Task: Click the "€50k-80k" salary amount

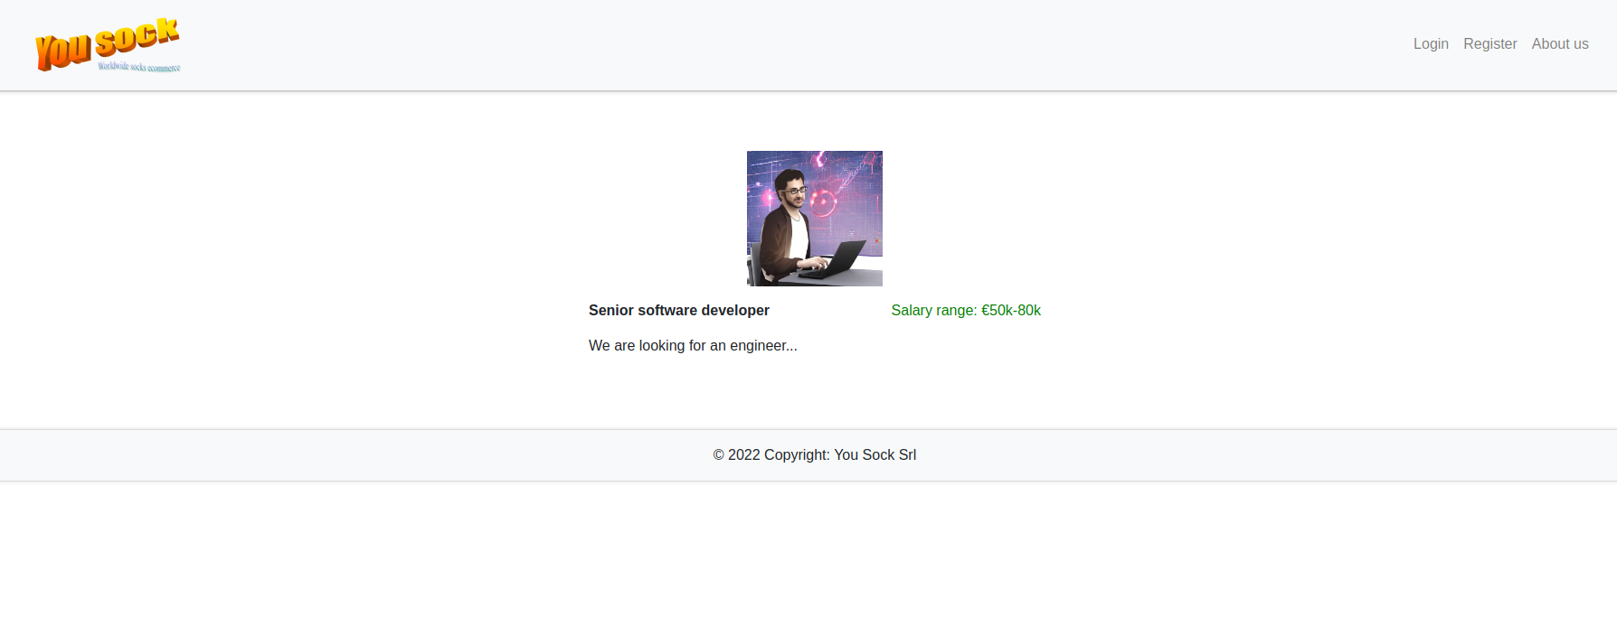Action: pos(1010,311)
